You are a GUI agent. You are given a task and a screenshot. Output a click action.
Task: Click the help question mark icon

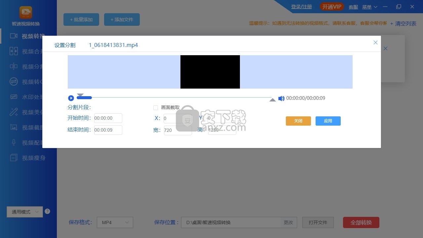click(x=47, y=211)
